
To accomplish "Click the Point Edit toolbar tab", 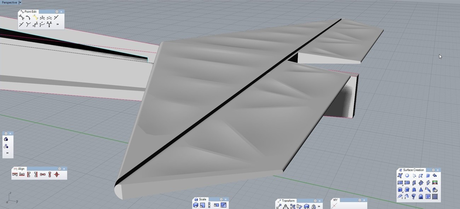I will 30,12.
